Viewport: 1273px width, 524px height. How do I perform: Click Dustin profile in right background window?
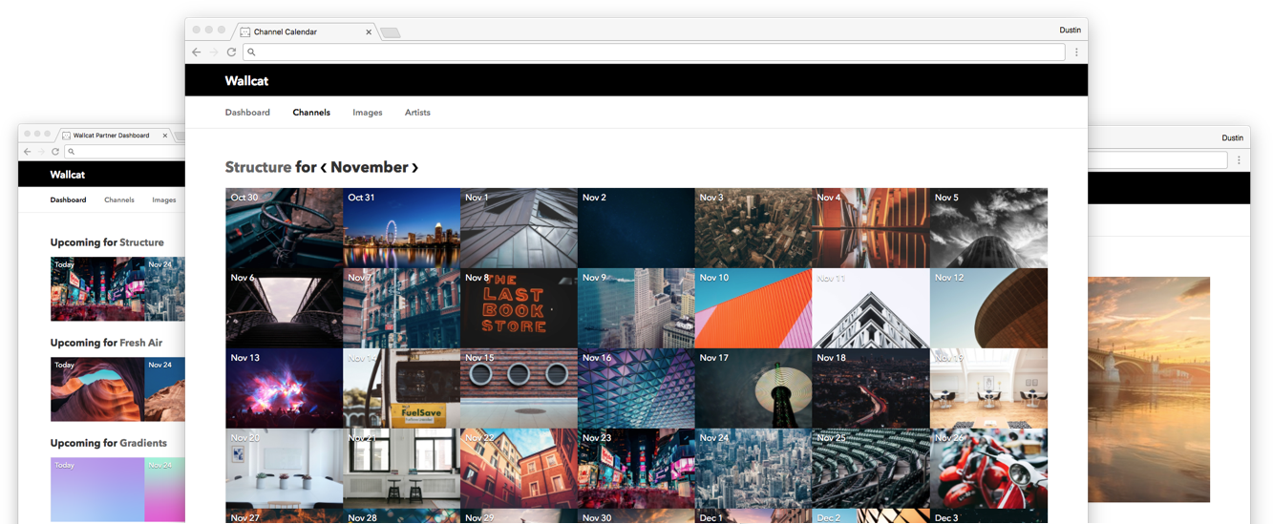1233,138
